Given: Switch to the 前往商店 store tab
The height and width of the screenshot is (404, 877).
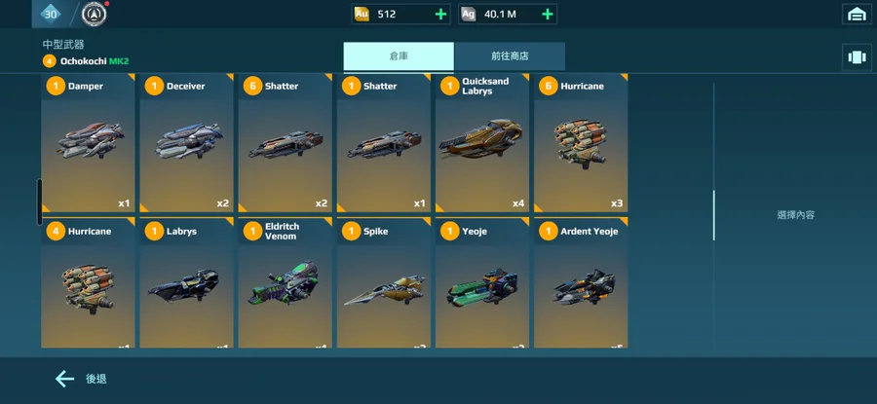Looking at the screenshot, I should tap(510, 56).
